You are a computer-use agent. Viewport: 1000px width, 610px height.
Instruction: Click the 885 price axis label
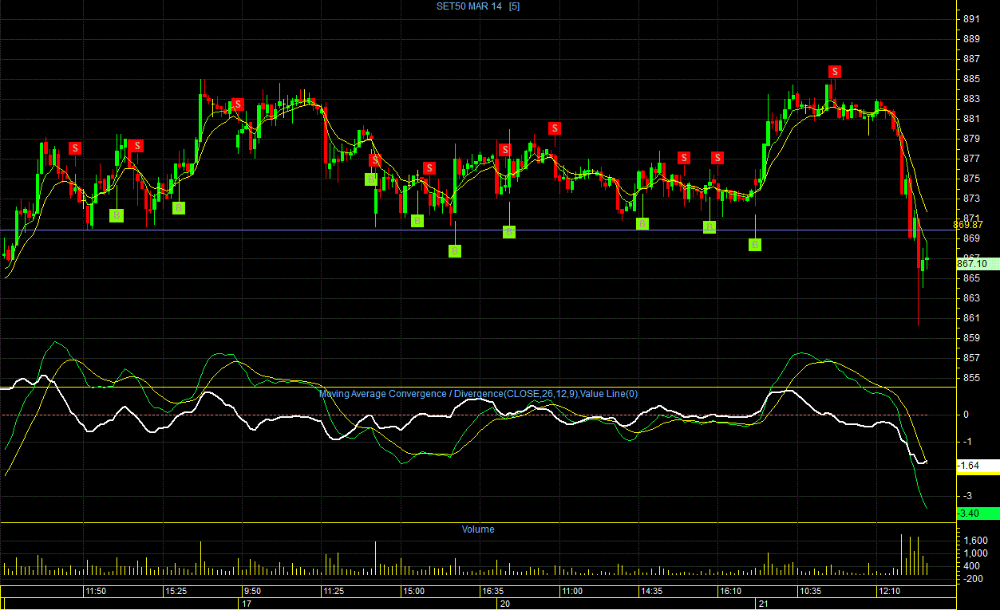(x=972, y=79)
